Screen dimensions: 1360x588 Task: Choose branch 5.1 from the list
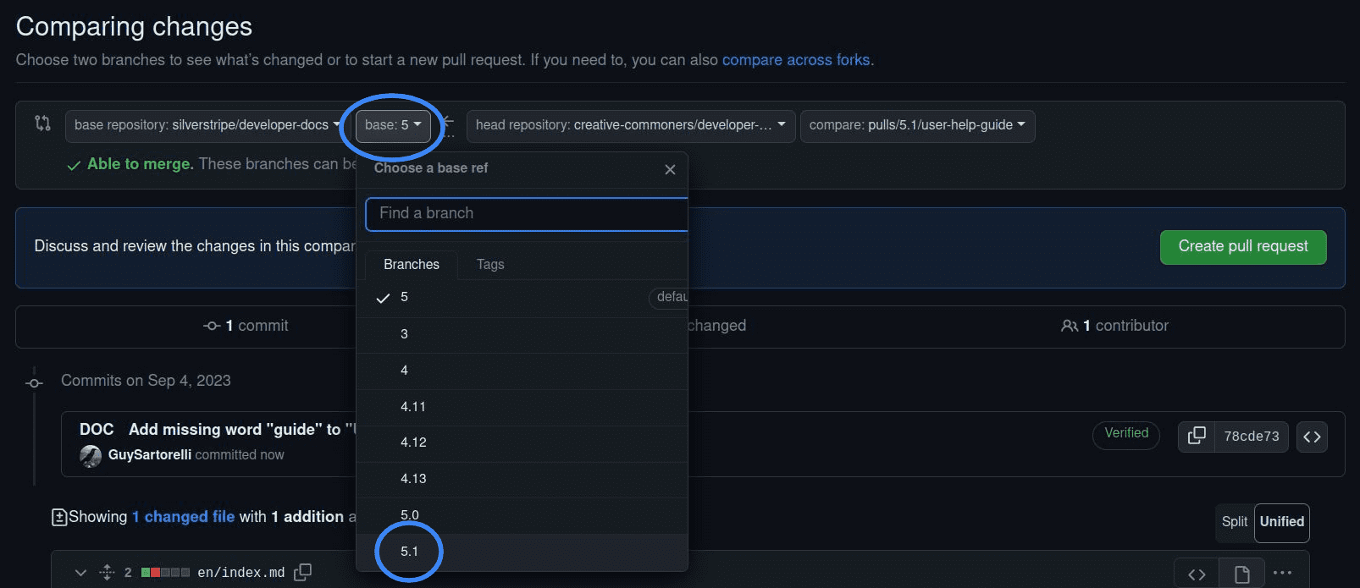click(x=410, y=552)
